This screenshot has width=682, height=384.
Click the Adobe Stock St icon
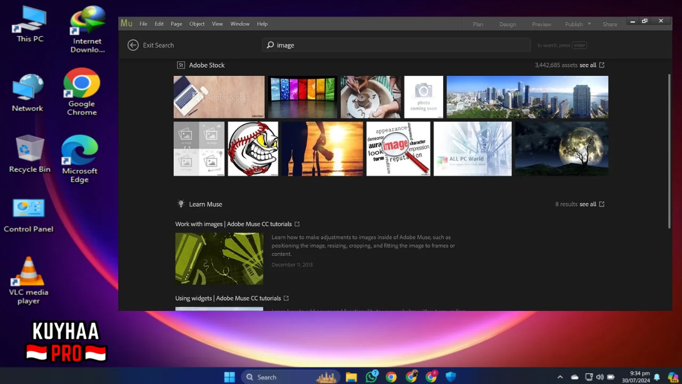pos(181,65)
